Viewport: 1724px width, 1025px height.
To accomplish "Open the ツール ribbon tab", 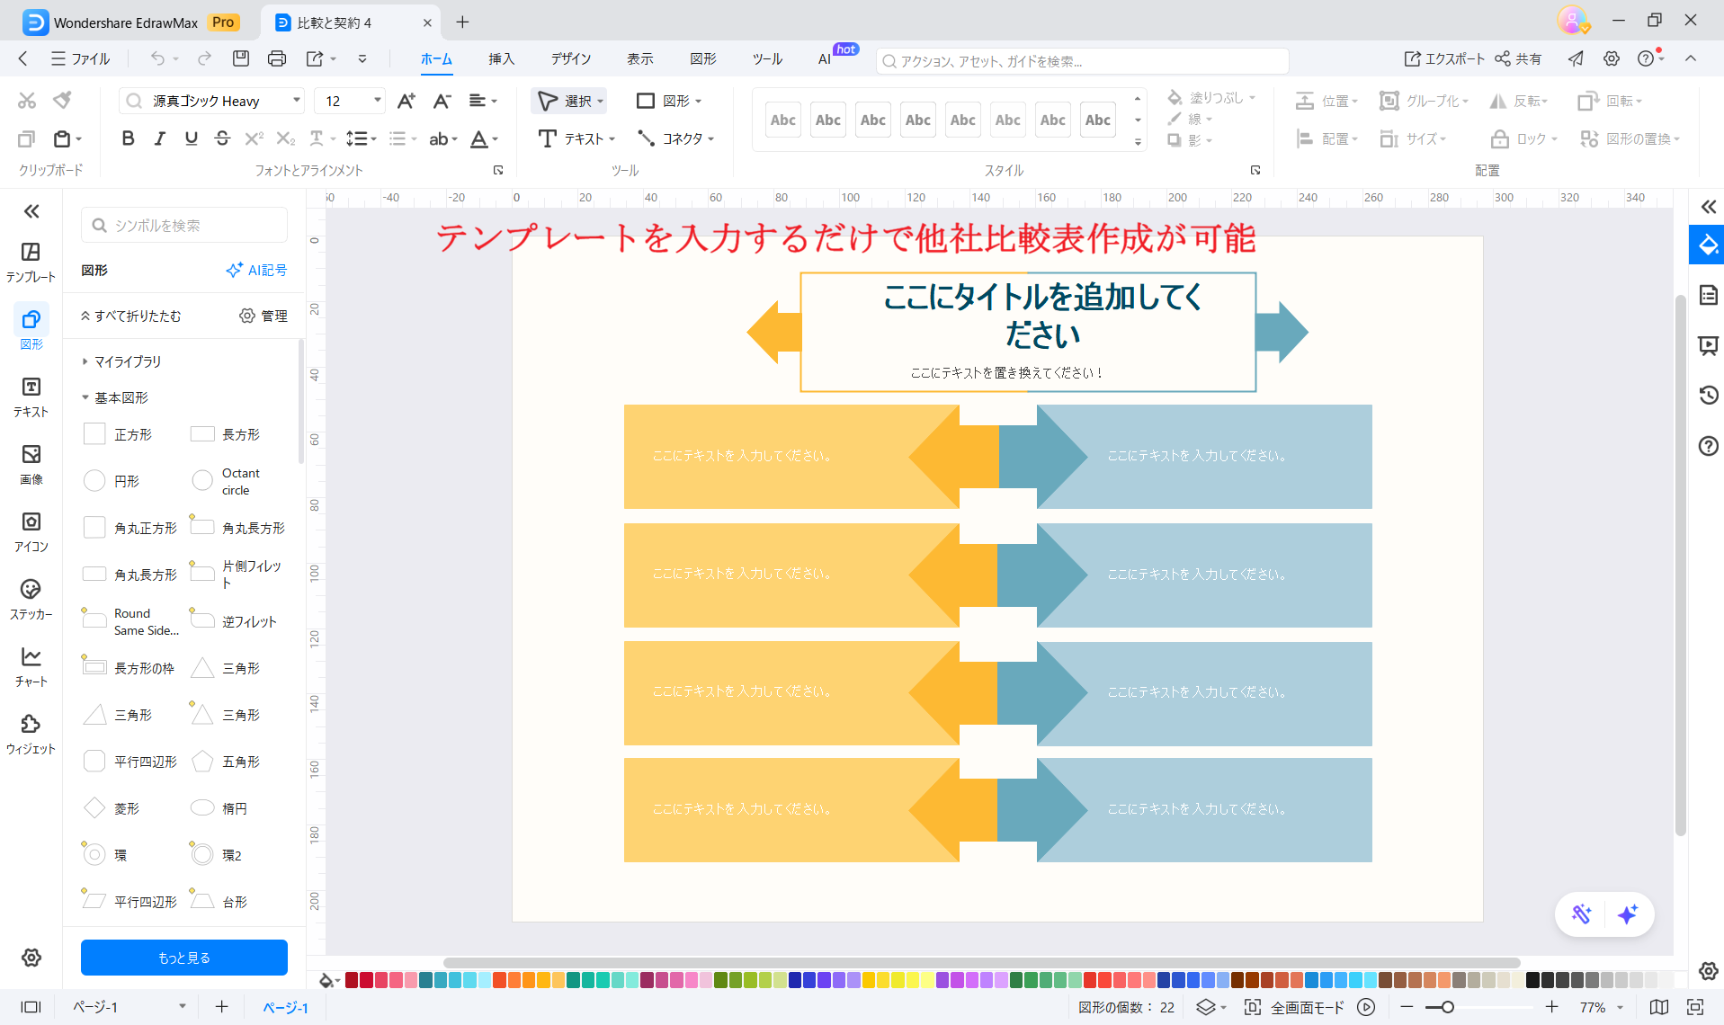I will [767, 58].
